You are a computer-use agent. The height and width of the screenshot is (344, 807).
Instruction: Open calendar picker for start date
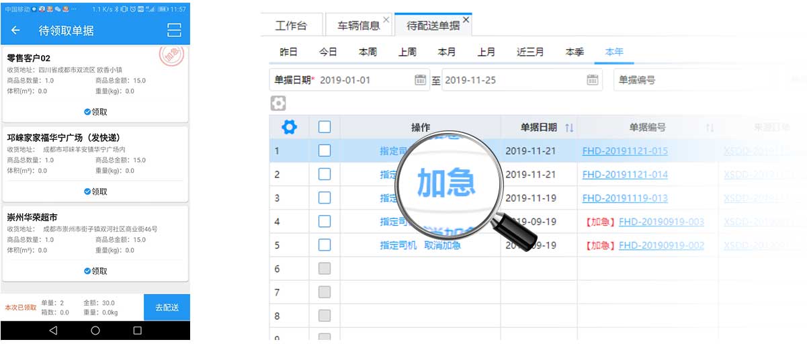(x=421, y=80)
